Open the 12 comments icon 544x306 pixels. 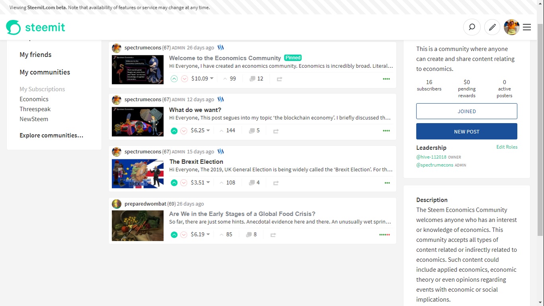click(x=256, y=78)
